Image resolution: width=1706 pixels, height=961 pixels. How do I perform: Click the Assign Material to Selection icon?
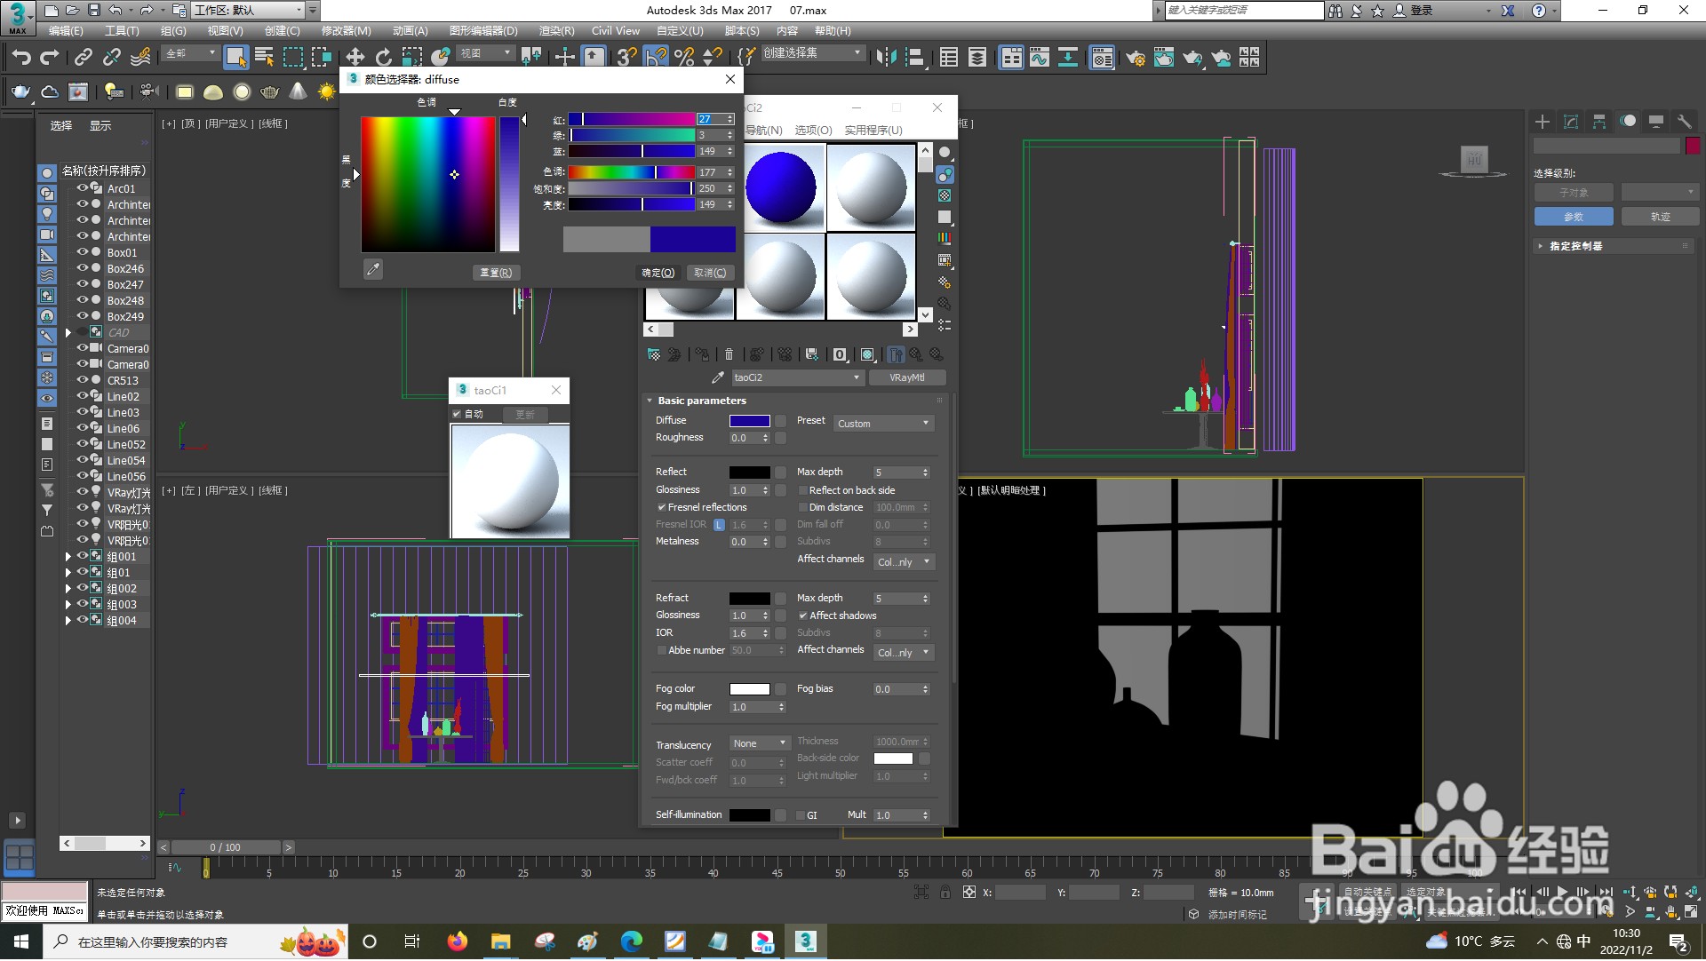click(701, 354)
